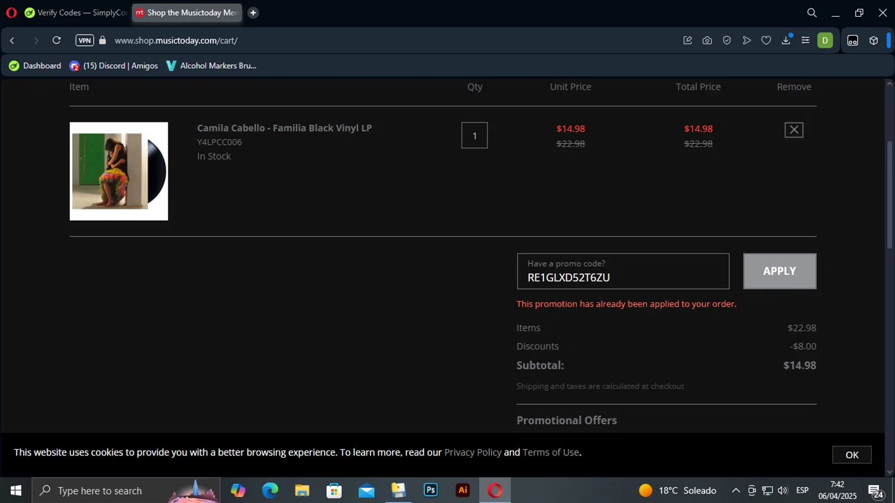Open the Dashboard bookmark
This screenshot has height=503, width=895.
point(35,66)
